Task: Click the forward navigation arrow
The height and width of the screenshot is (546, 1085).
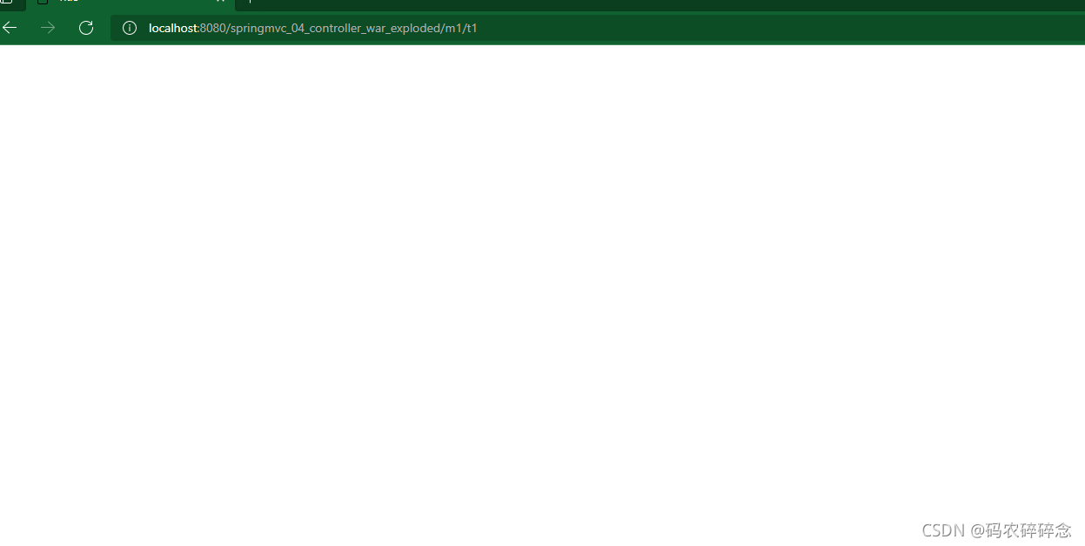Action: point(48,28)
